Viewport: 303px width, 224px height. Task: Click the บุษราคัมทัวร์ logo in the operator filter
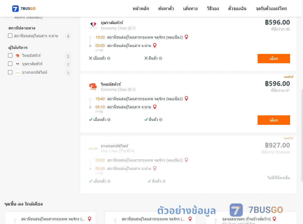[18, 64]
